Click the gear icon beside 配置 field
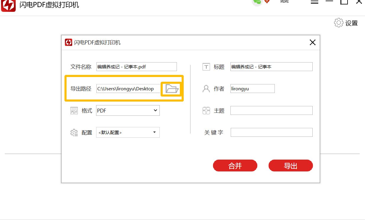This screenshot has width=365, height=220. pos(74,132)
